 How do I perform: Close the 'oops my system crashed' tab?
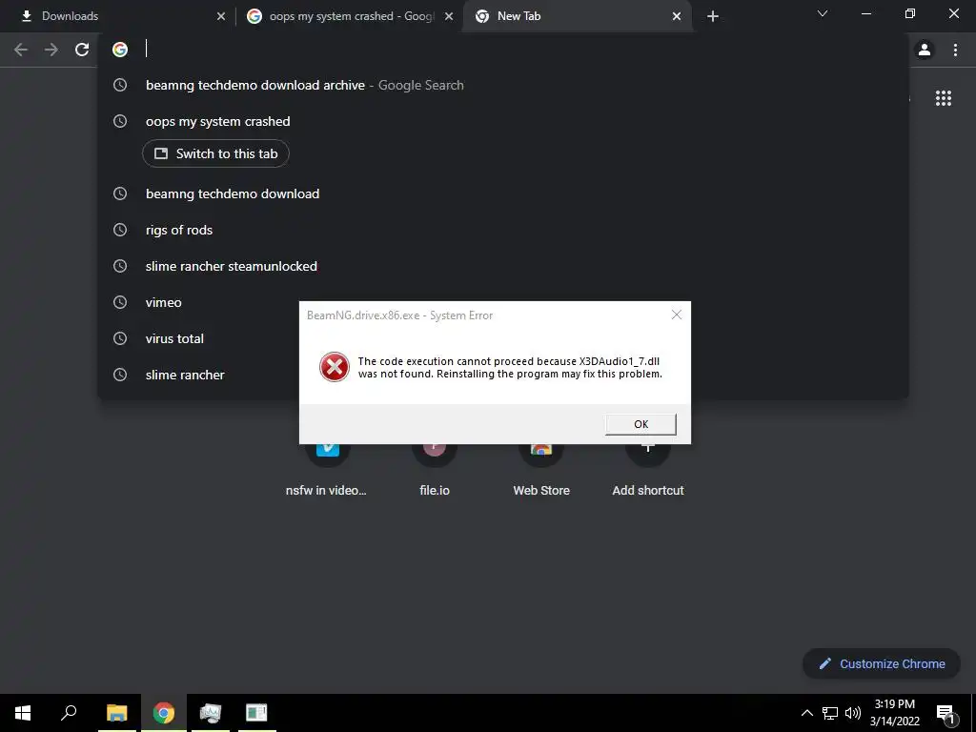[x=448, y=16]
